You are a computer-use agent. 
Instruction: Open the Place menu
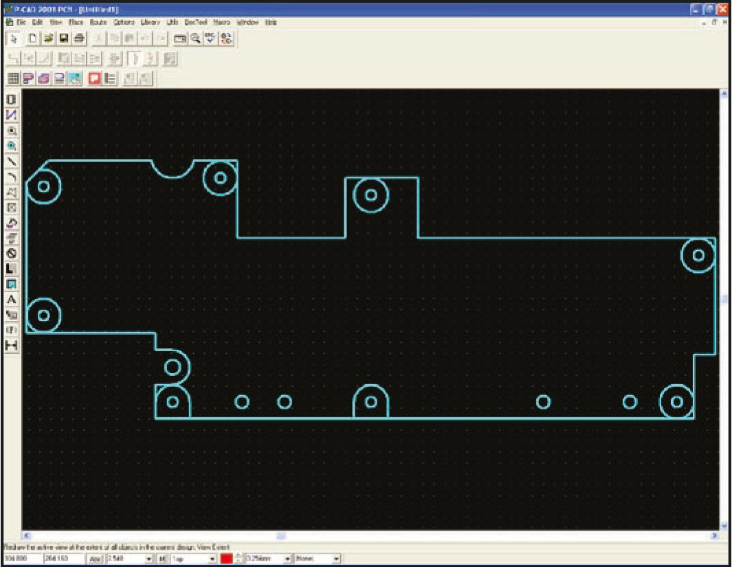coord(76,22)
